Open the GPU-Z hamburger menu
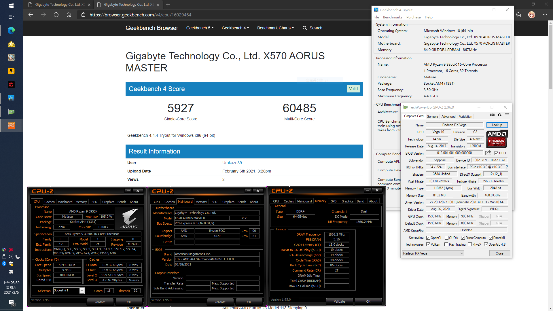 [507, 115]
